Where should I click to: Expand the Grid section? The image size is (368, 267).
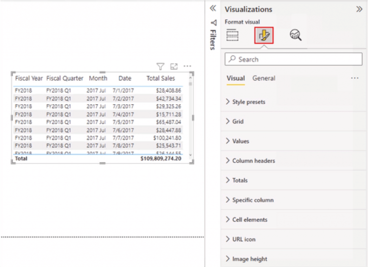point(293,121)
